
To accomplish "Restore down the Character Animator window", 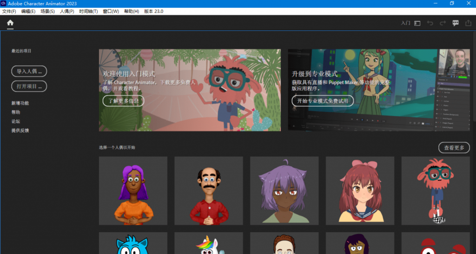I will [x=452, y=3].
